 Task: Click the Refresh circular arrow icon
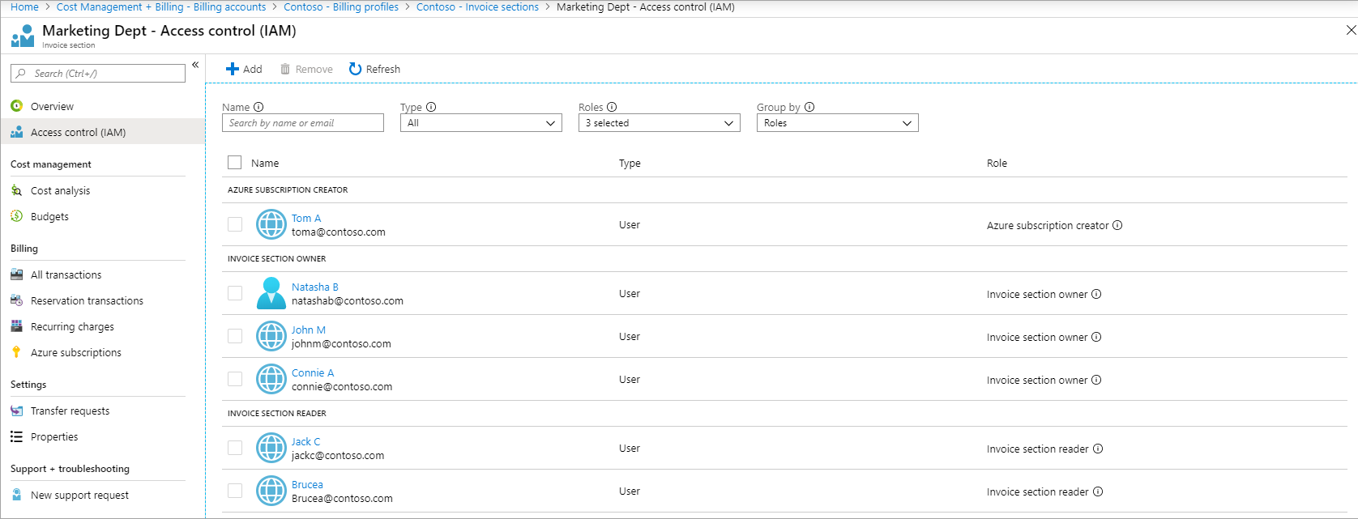point(355,69)
